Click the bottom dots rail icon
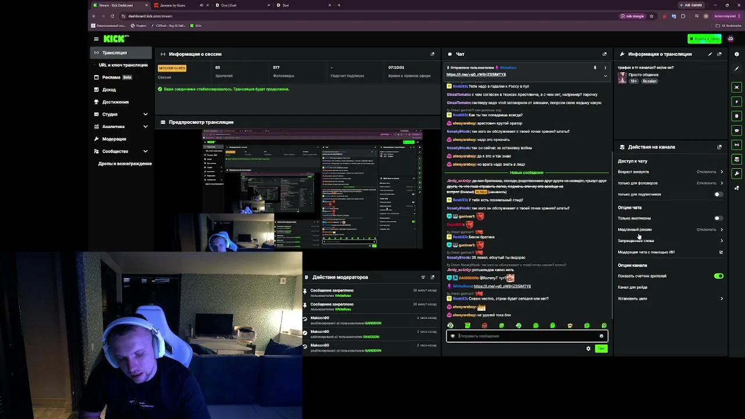This screenshot has width=745, height=419. pos(736,187)
